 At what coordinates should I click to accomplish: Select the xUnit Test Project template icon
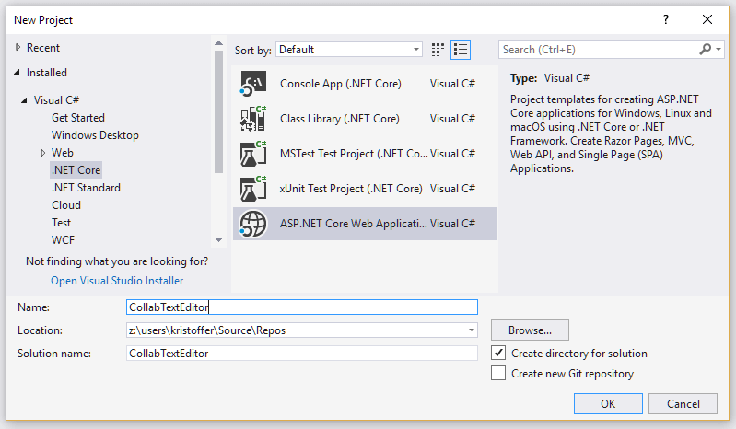click(253, 189)
